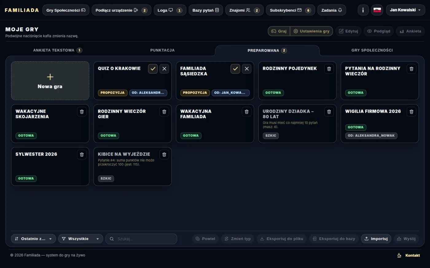
Task: Accept the Familiada Sąsiedzka proposal checkmark
Action: click(x=235, y=69)
